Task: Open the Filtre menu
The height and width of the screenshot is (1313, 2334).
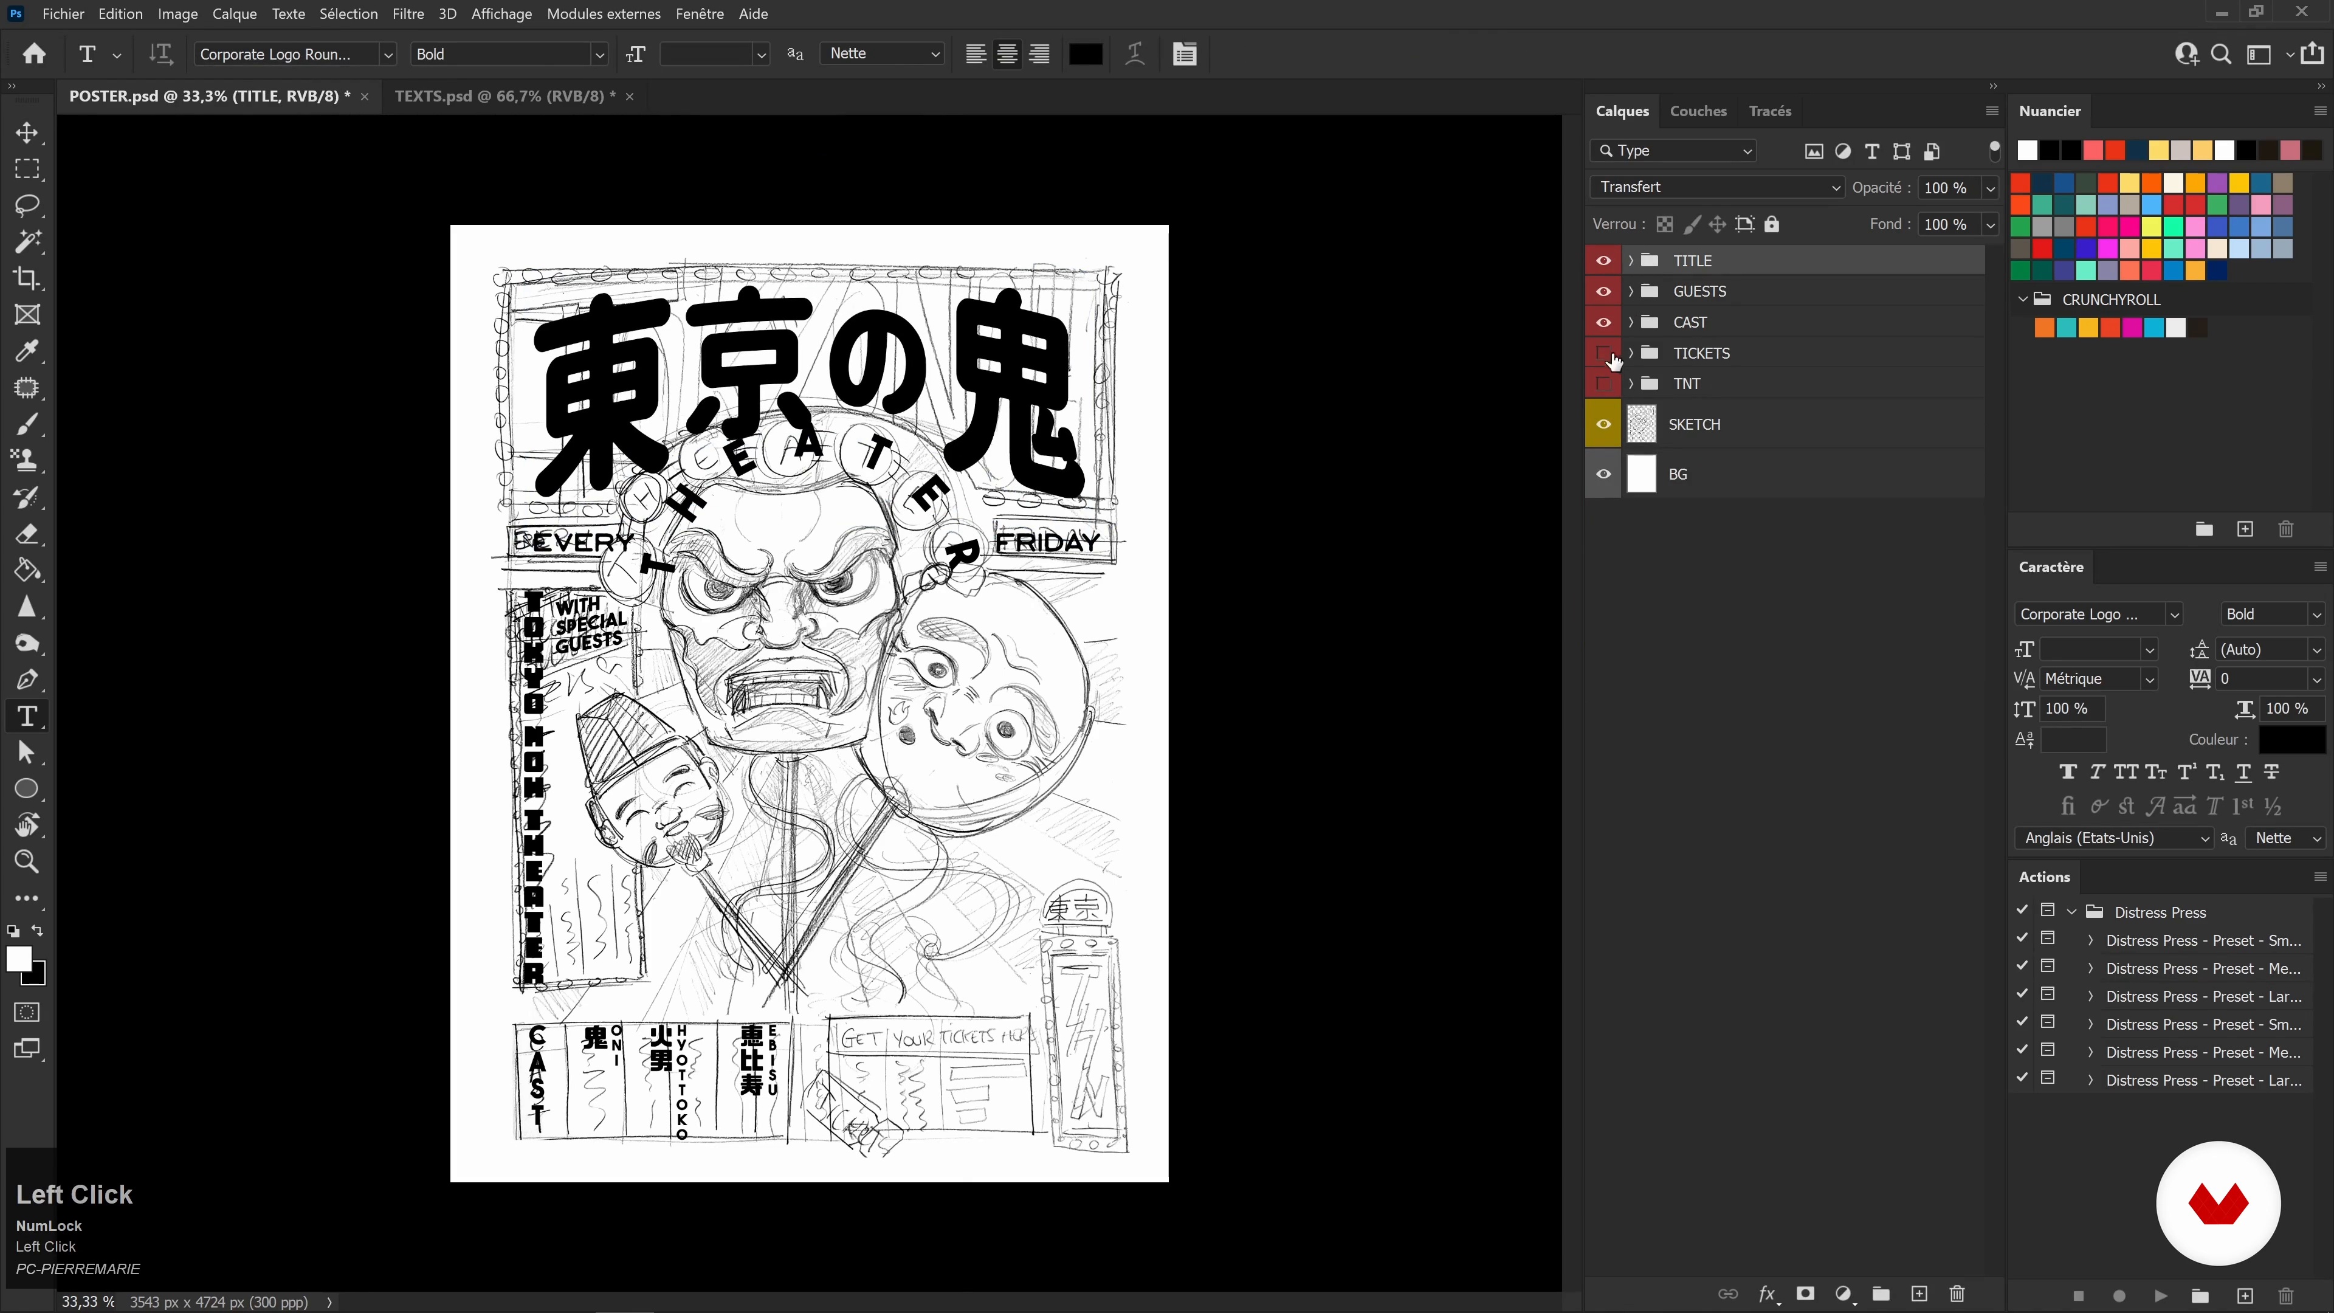Action: coord(408,13)
